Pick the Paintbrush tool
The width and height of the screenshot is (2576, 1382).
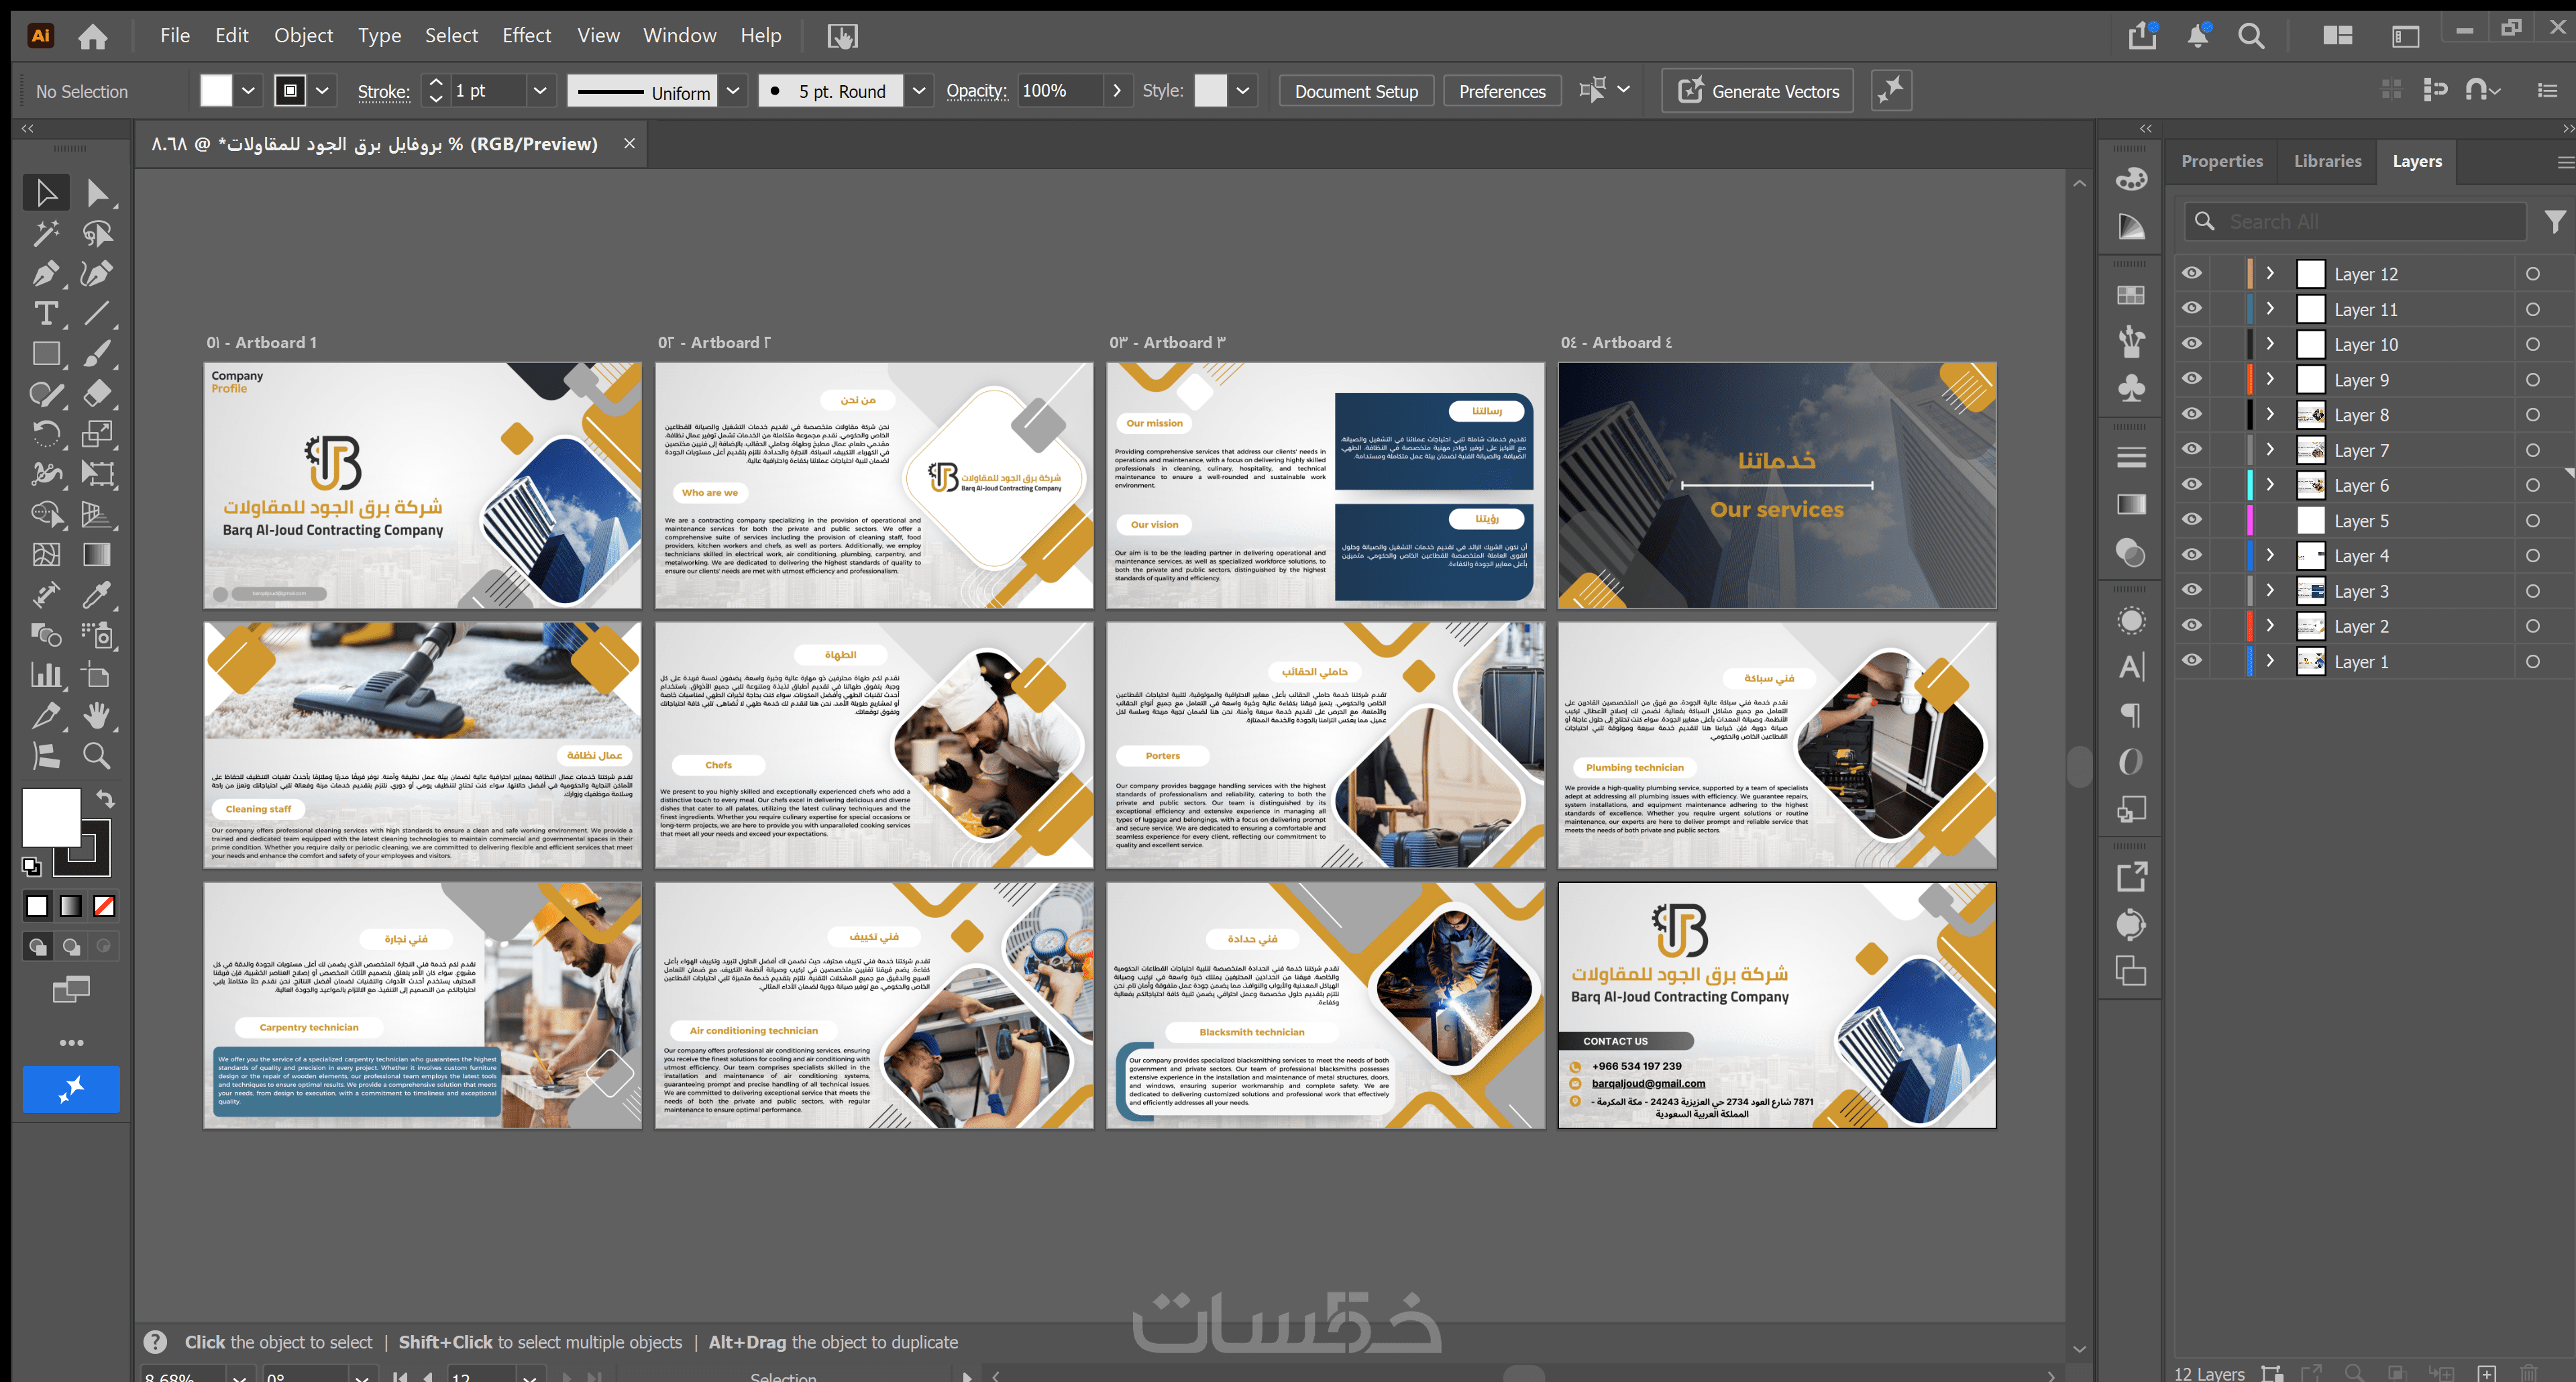coord(97,353)
